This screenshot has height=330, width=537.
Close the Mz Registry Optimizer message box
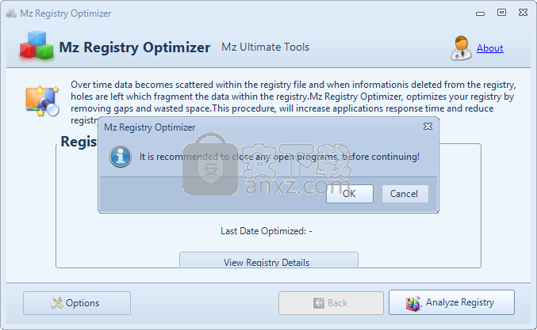[x=428, y=127]
